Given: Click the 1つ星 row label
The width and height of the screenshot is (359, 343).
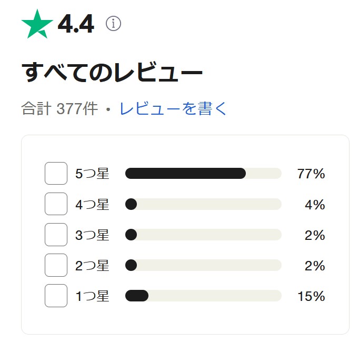Looking at the screenshot, I should click(92, 296).
